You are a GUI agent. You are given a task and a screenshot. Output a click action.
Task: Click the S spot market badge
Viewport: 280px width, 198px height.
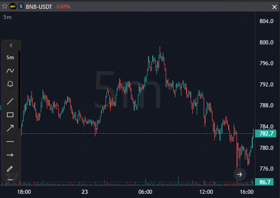pyautogui.click(x=21, y=6)
